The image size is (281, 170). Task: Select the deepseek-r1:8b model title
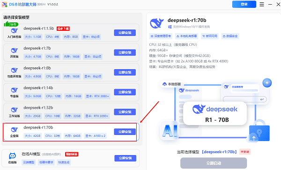[x=37, y=68]
